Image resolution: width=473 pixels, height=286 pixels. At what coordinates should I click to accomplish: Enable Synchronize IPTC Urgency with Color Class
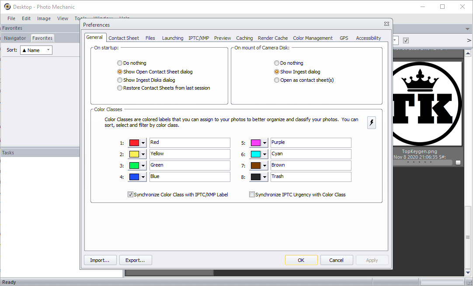tap(297, 195)
